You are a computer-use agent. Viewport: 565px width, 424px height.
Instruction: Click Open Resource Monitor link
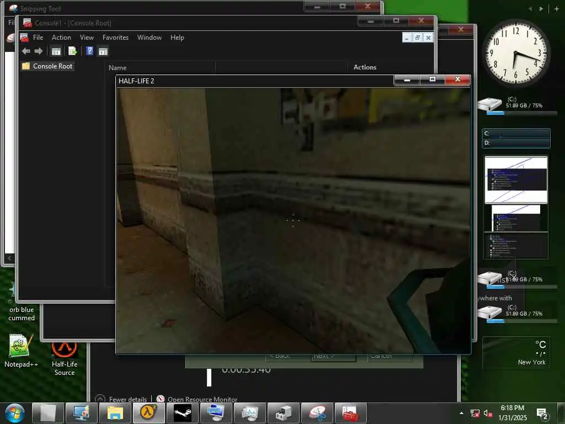tap(202, 399)
